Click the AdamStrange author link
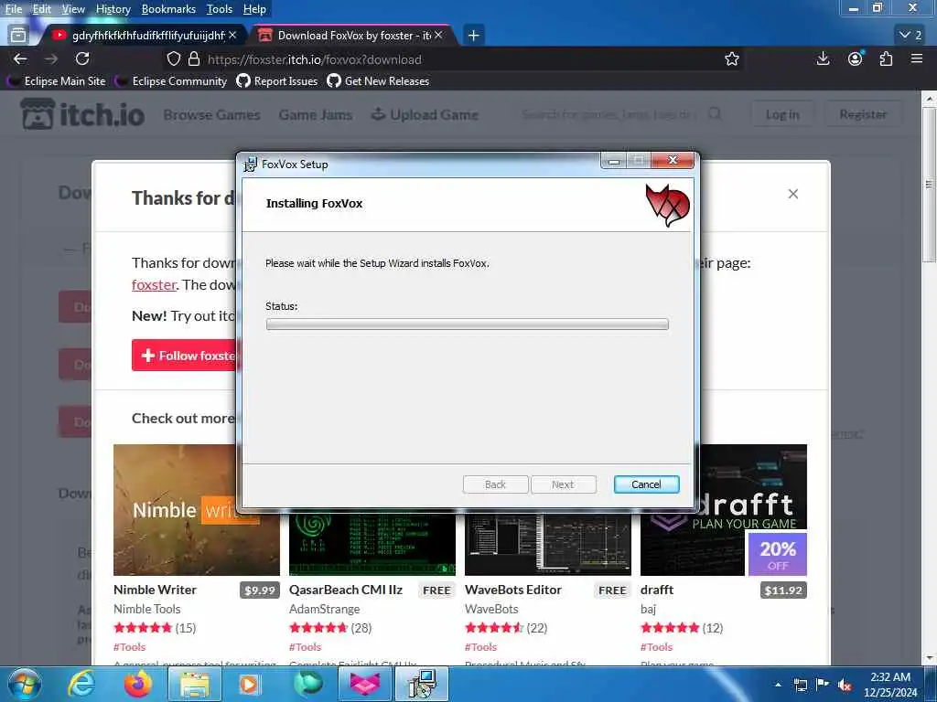The image size is (937, 702). 325,609
